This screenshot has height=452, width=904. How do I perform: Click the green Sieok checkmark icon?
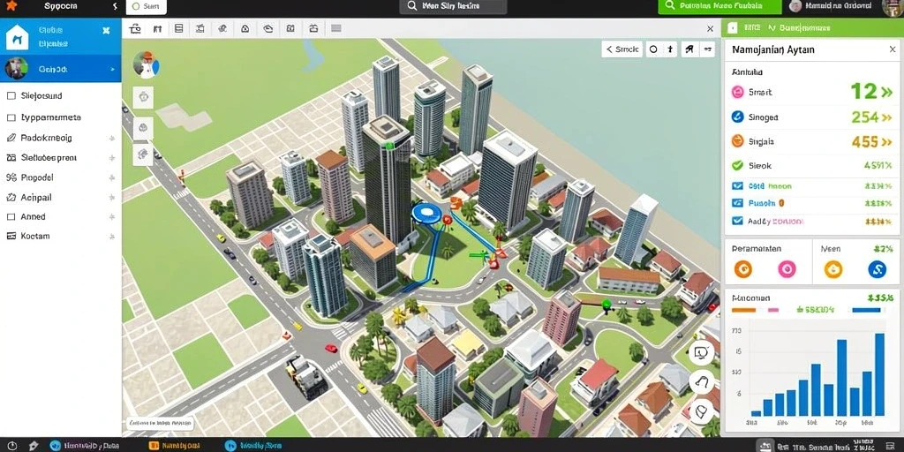tap(737, 165)
